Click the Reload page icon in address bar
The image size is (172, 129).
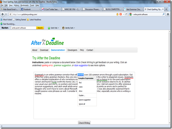click(x=126, y=14)
